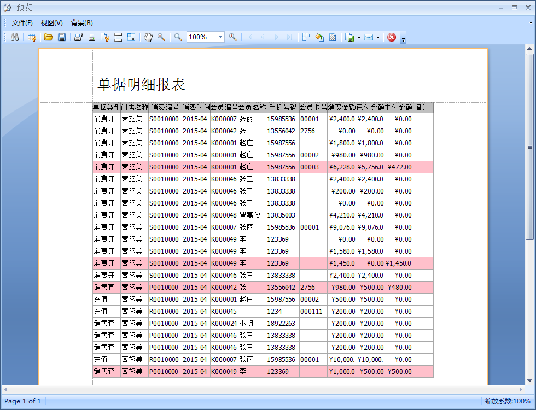Click the ¥5,756.0 paid amount cell

coord(370,167)
